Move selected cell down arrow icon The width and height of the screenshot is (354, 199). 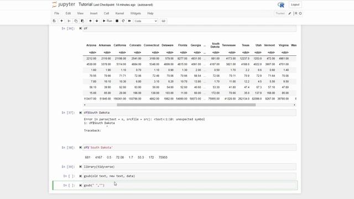coord(97,21)
